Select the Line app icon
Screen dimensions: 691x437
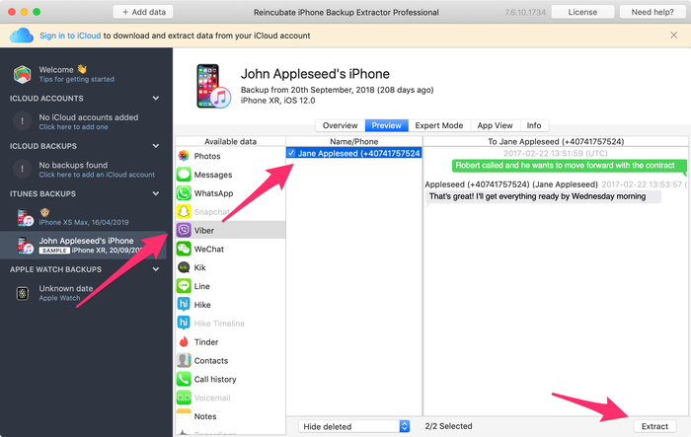click(x=184, y=286)
